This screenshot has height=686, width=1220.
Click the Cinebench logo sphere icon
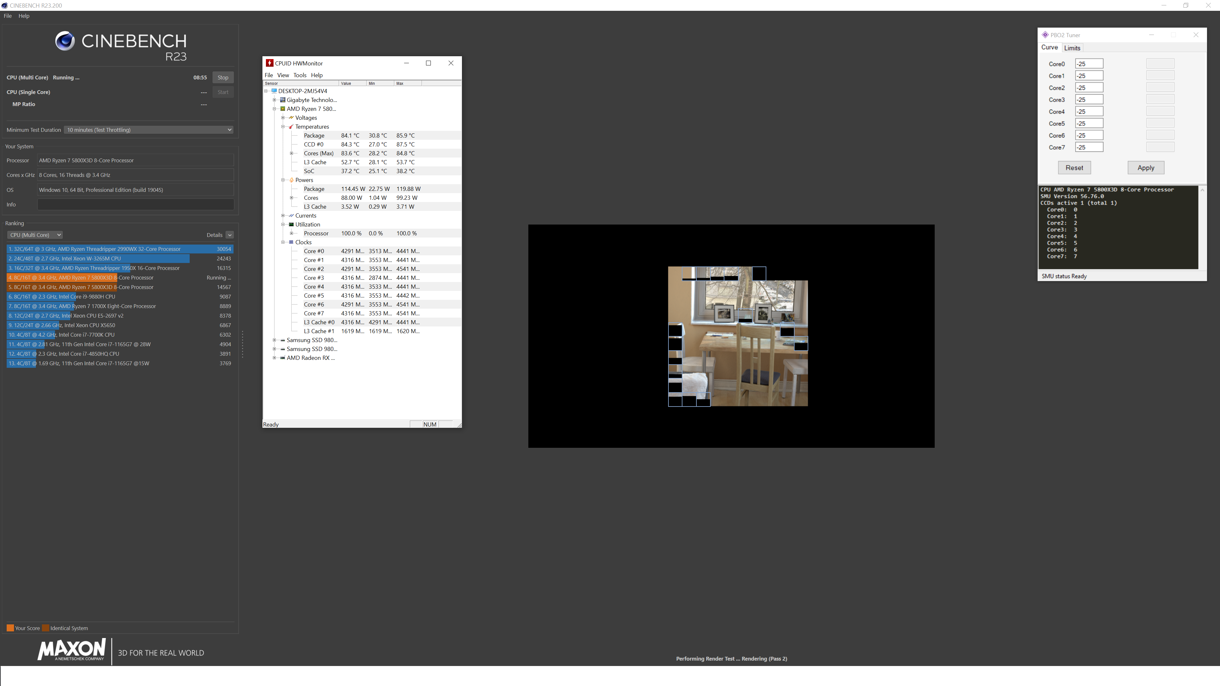point(65,41)
